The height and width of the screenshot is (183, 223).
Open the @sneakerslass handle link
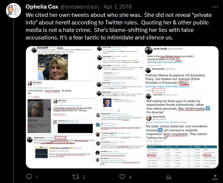click(x=79, y=7)
